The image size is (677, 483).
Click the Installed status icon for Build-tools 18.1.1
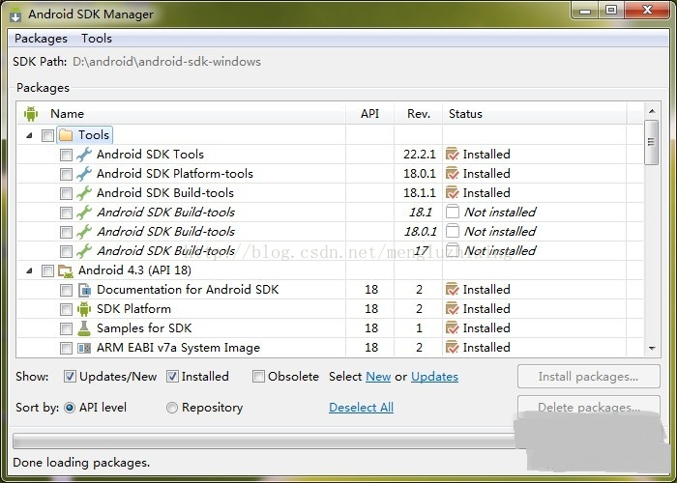point(452,192)
